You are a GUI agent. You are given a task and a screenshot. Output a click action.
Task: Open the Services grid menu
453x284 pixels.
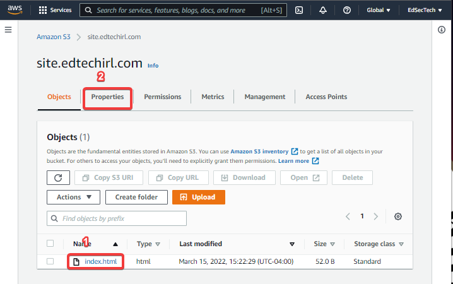[x=55, y=10]
